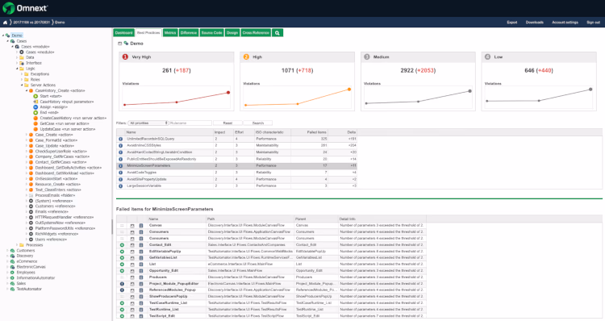Viewport: 605px width, 321px height.
Task: Toggle checkbox in the Canvas failed item row
Action: 132,226
